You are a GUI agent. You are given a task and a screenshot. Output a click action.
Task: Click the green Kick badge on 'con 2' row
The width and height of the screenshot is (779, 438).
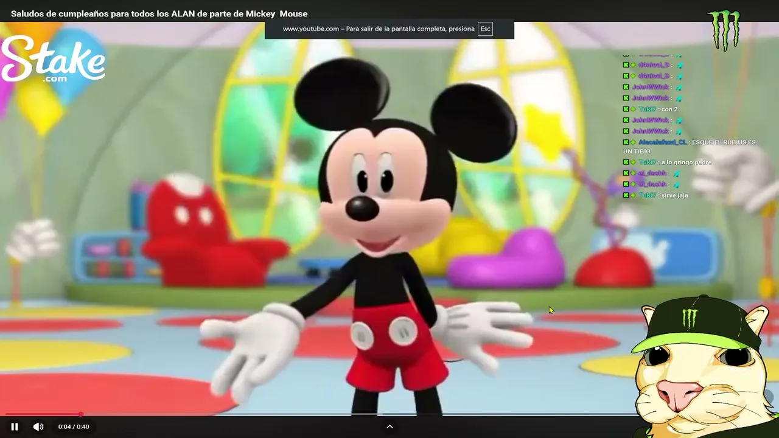tap(626, 109)
